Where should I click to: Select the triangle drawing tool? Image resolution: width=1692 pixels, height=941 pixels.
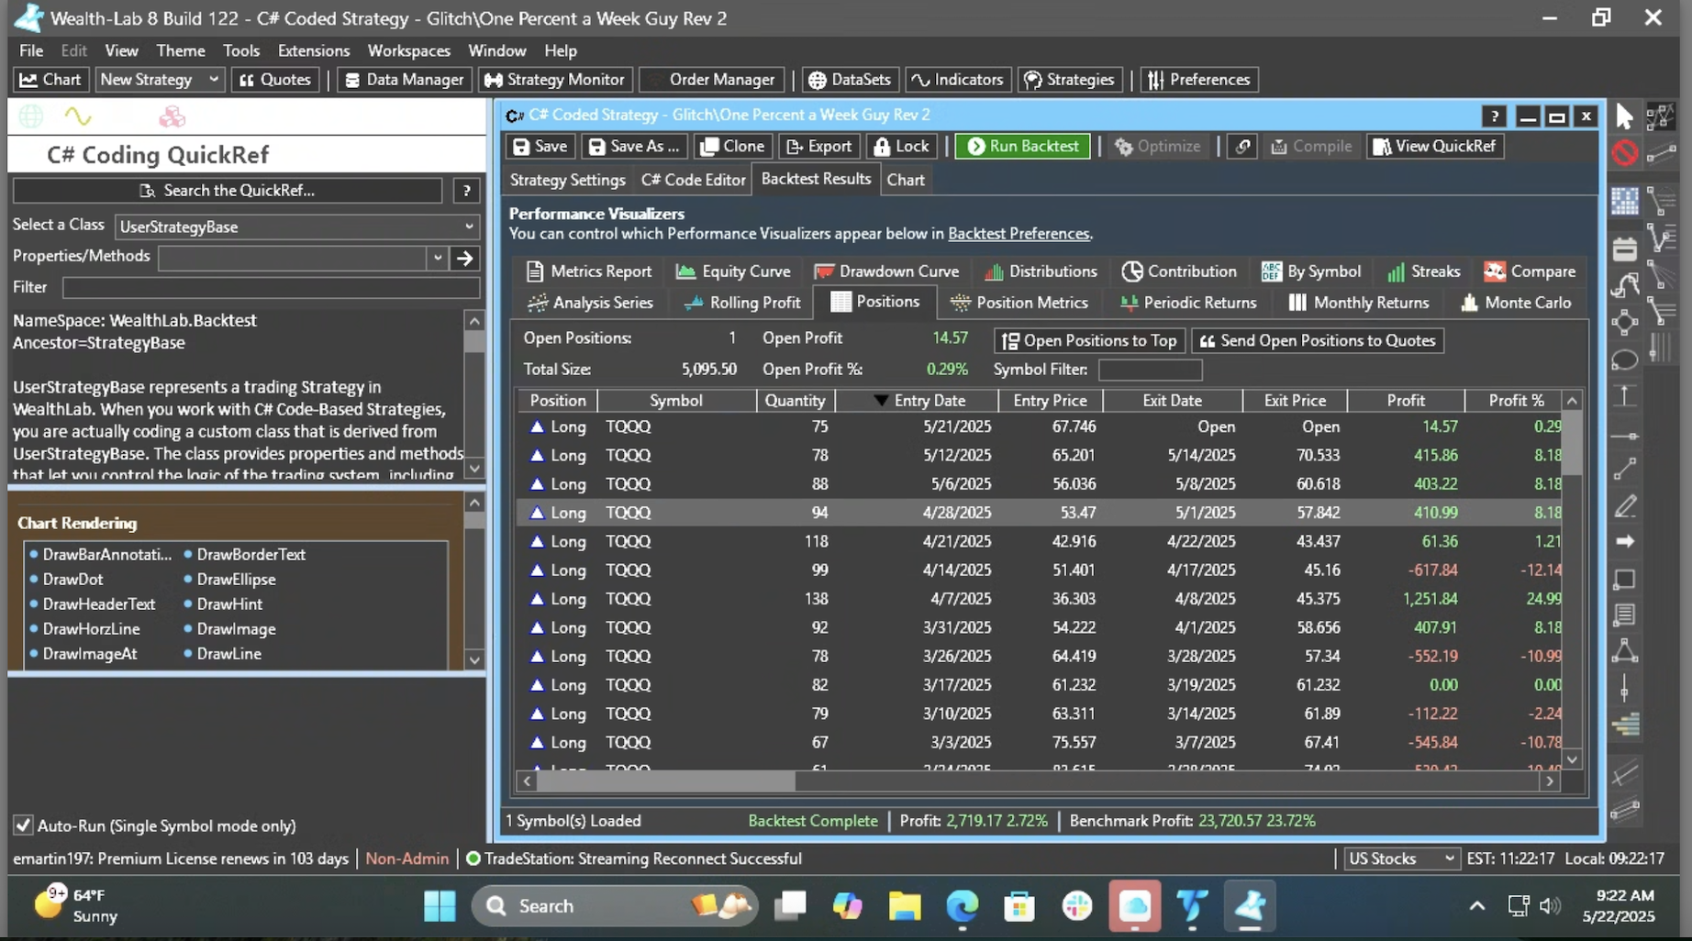(x=1624, y=651)
